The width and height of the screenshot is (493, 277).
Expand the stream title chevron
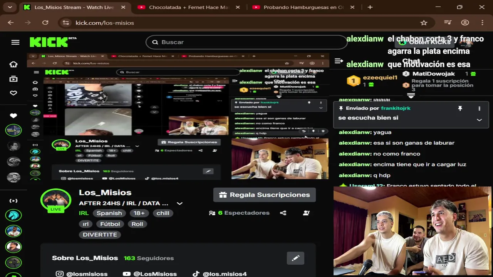[179, 204]
